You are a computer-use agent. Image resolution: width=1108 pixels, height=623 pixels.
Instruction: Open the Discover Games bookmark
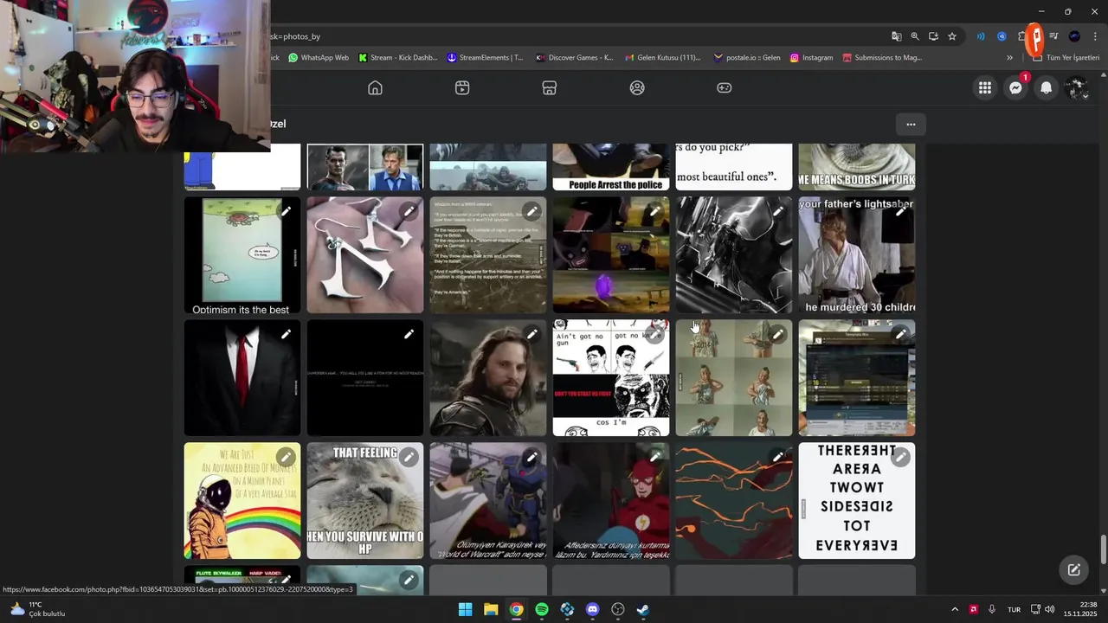[575, 58]
